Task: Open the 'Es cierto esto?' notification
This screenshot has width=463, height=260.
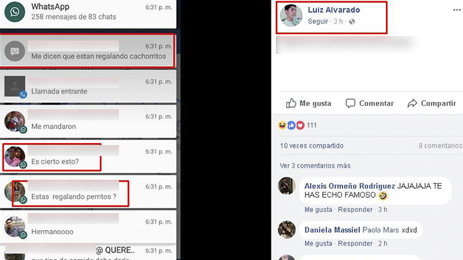Action: pos(88,157)
